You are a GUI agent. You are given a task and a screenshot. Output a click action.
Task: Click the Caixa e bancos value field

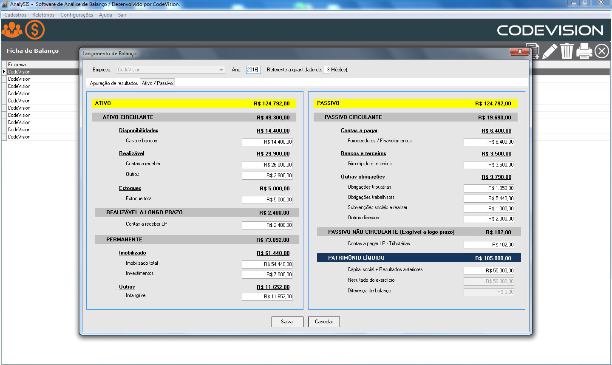tap(267, 142)
